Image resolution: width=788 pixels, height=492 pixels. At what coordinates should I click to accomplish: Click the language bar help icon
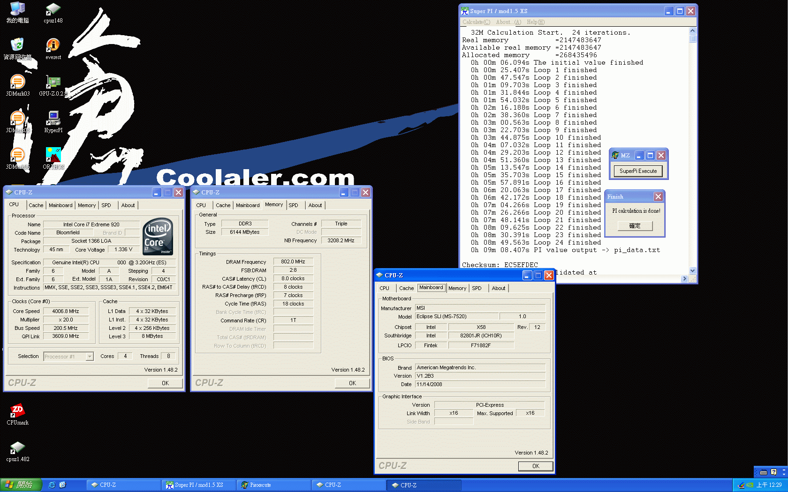point(774,472)
